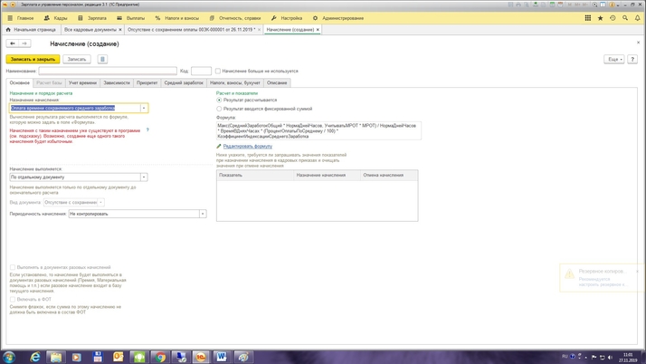Viewport: 646px width, 364px height.
Task: Switch to the 'Средний заработок' tab
Action: (184, 82)
